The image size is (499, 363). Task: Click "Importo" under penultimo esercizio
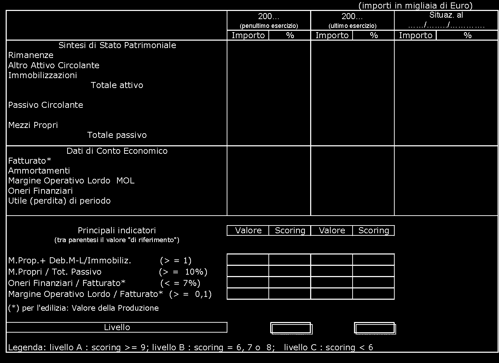pos(248,35)
